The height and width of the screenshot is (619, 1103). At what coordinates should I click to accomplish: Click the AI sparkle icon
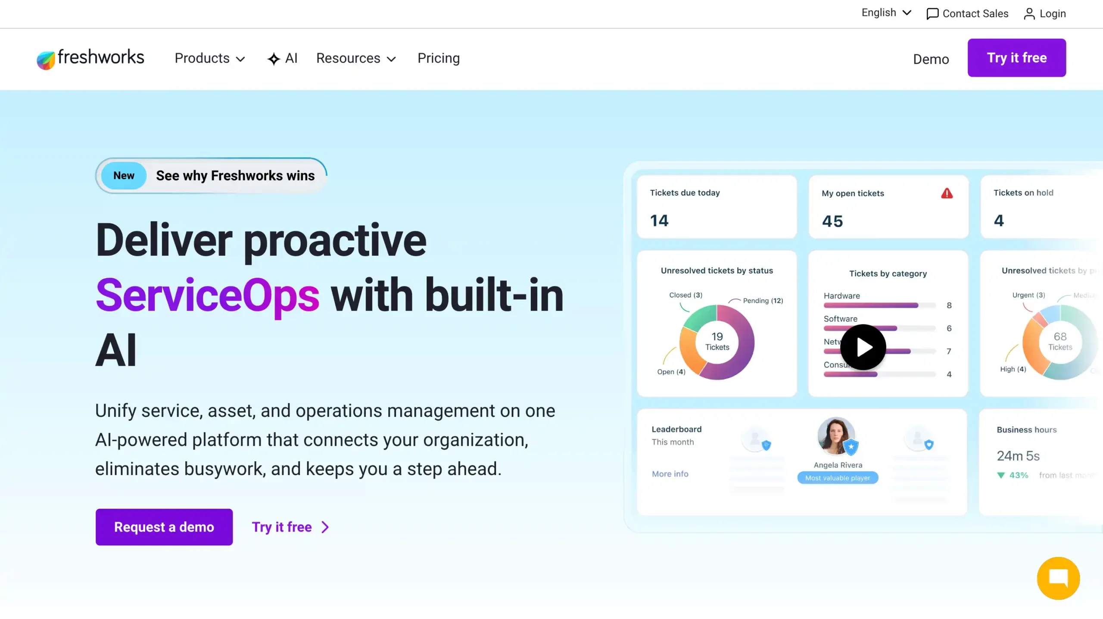pos(274,59)
